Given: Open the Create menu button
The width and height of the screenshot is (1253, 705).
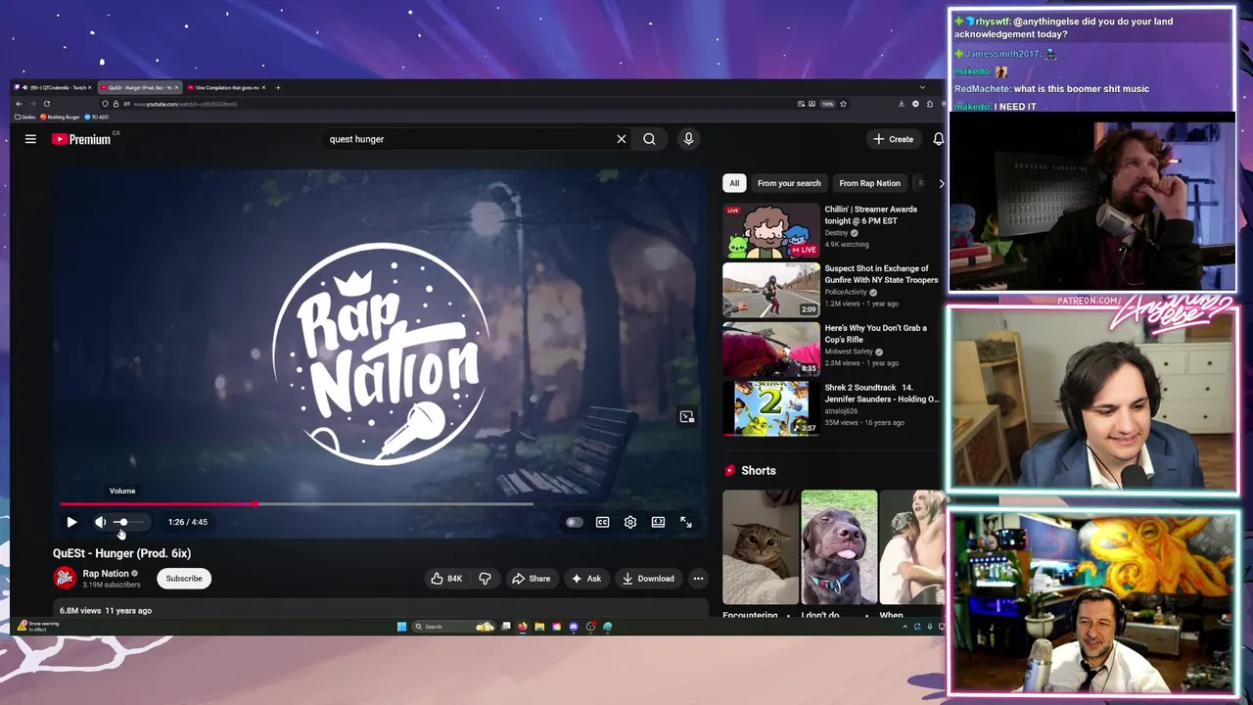Looking at the screenshot, I should pos(894,139).
